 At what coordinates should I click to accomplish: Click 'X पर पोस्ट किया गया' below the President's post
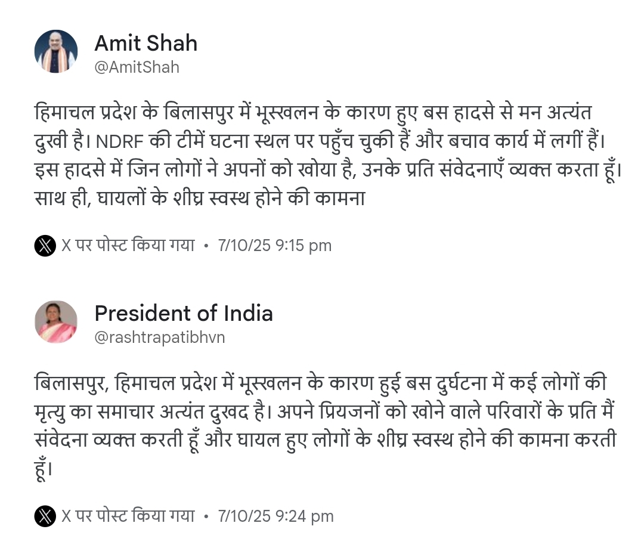(x=128, y=516)
